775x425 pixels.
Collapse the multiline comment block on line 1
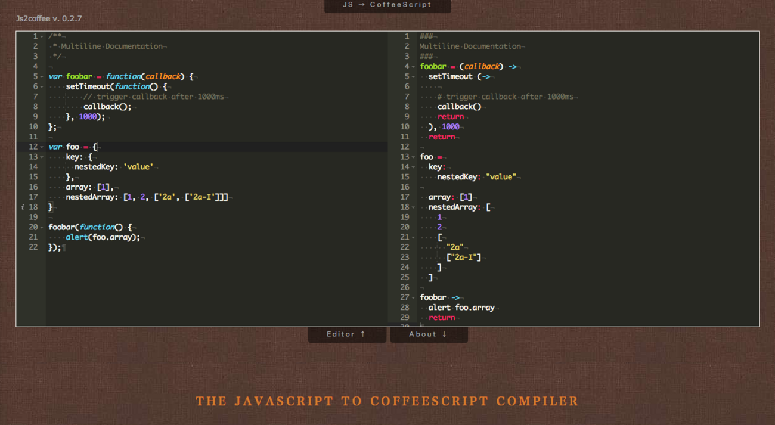[40, 36]
